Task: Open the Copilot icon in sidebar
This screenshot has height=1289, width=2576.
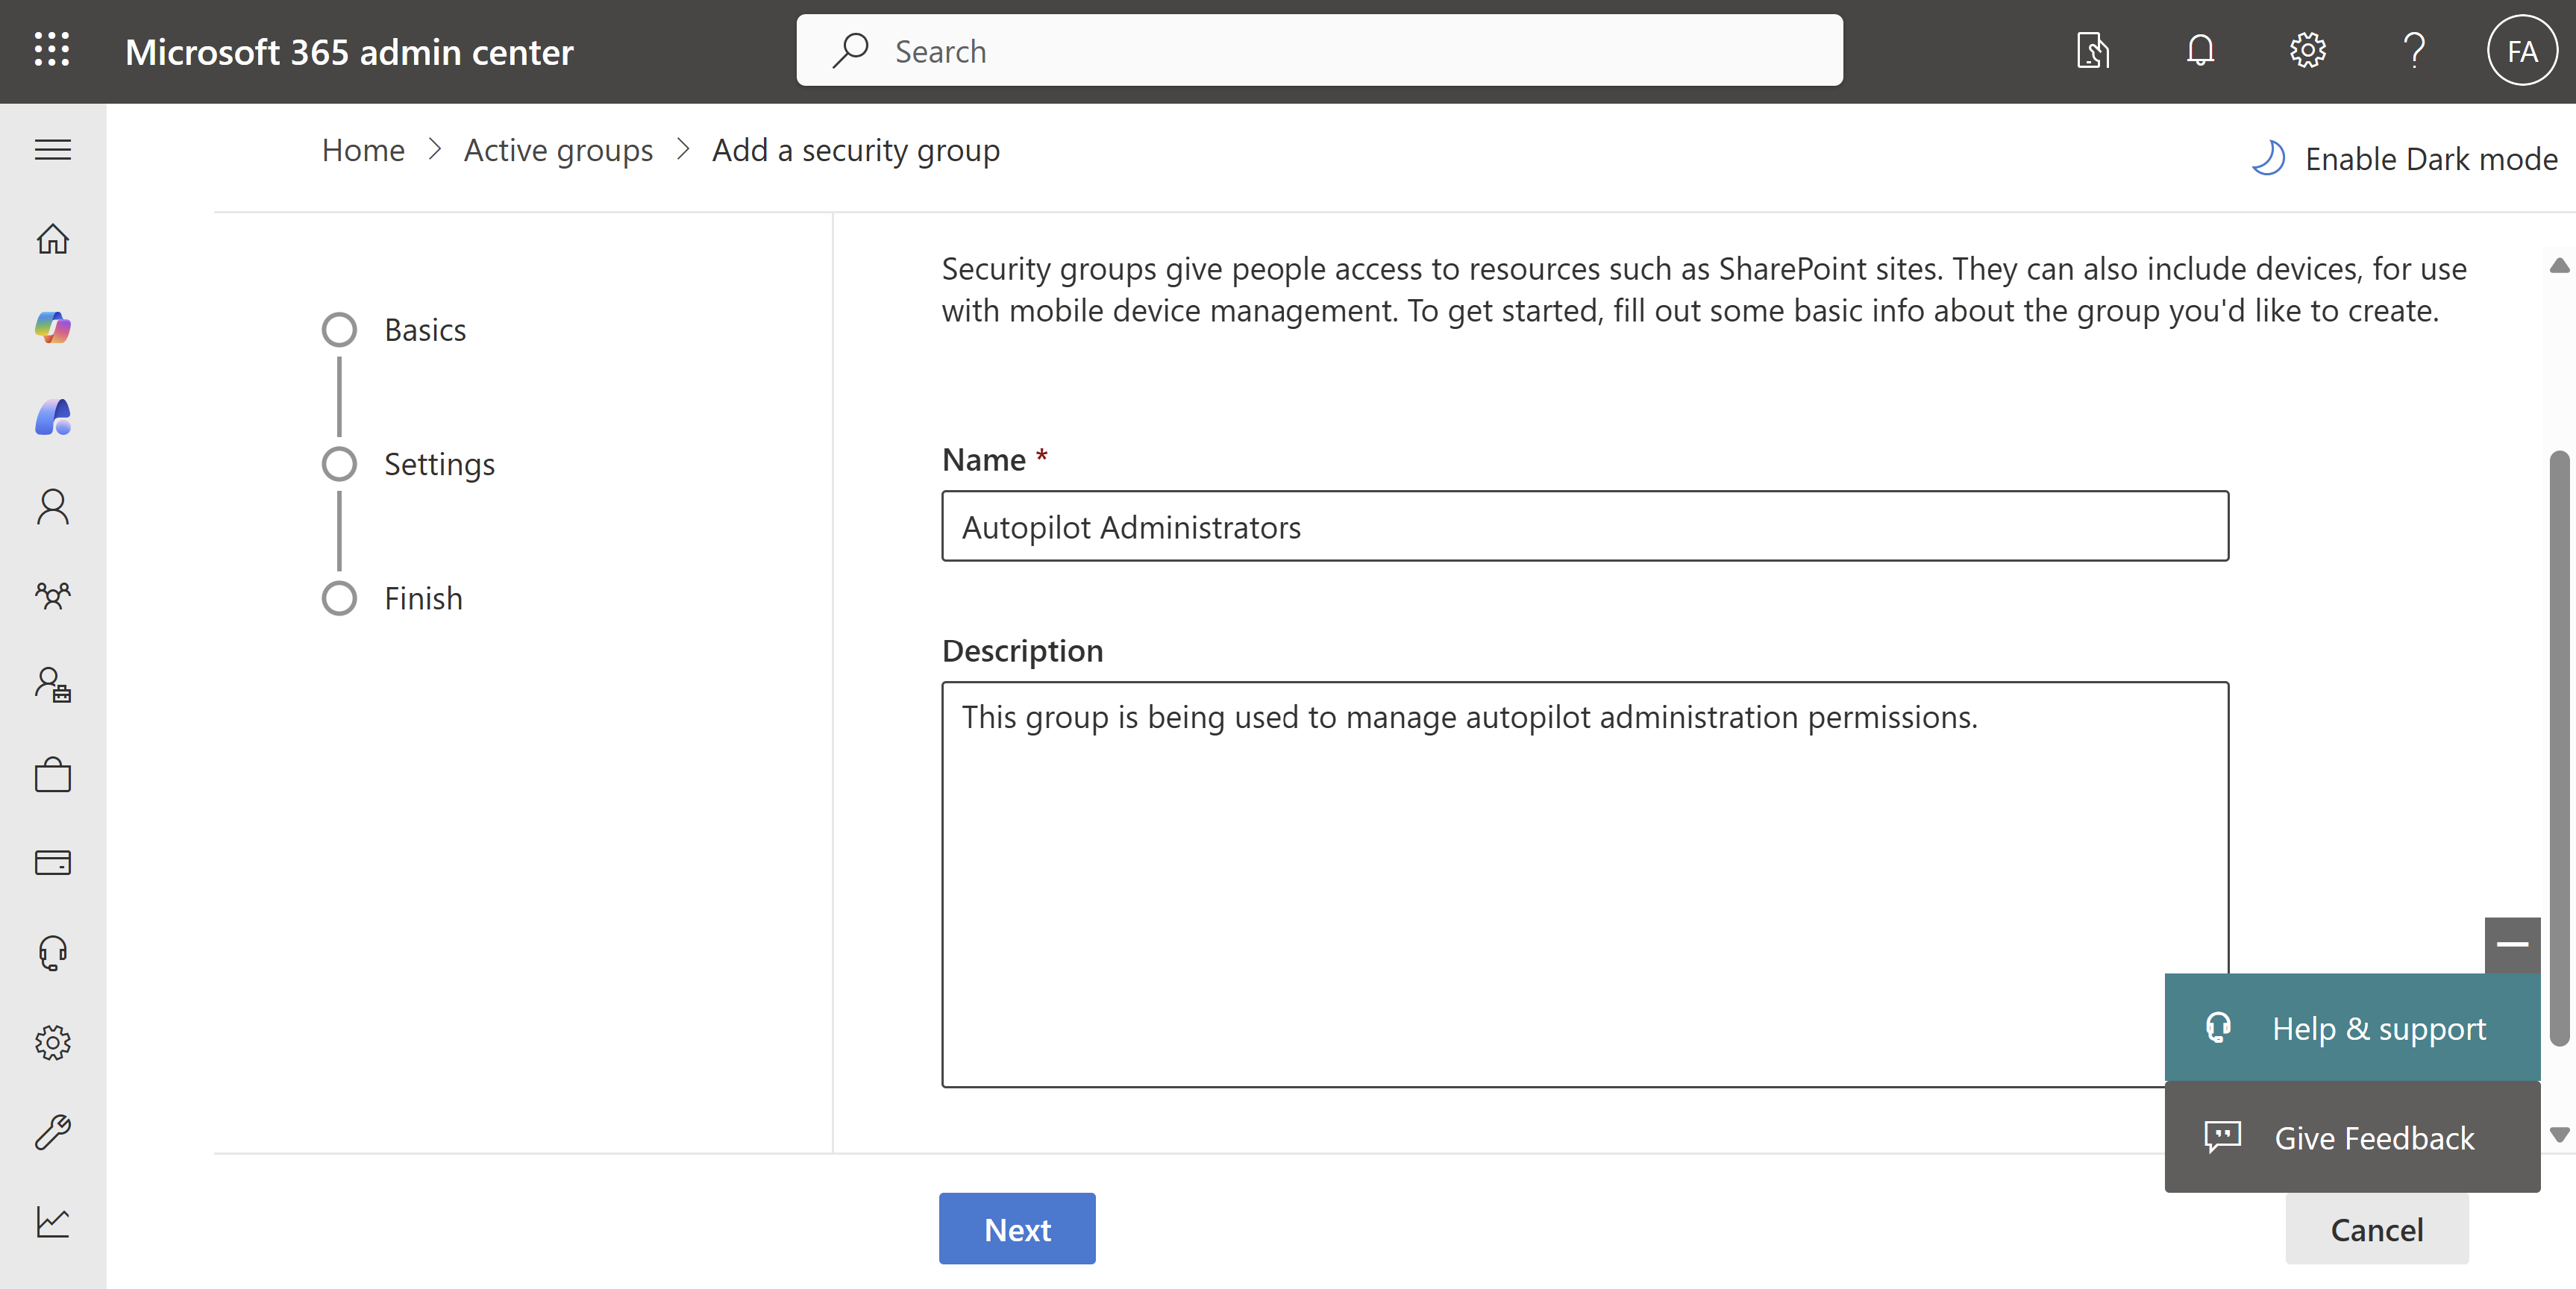Action: [53, 328]
